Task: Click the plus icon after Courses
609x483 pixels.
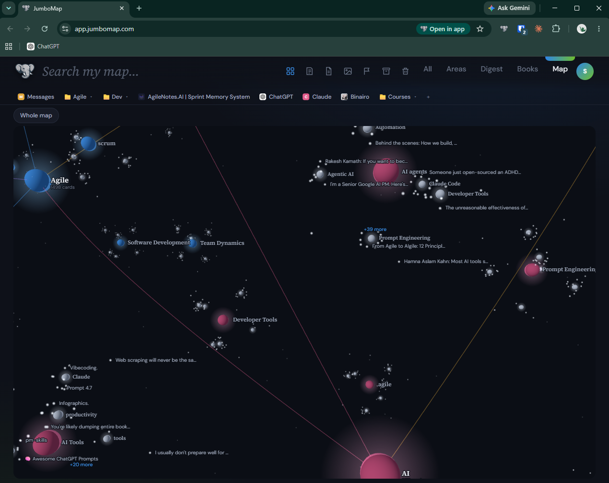Action: (428, 97)
